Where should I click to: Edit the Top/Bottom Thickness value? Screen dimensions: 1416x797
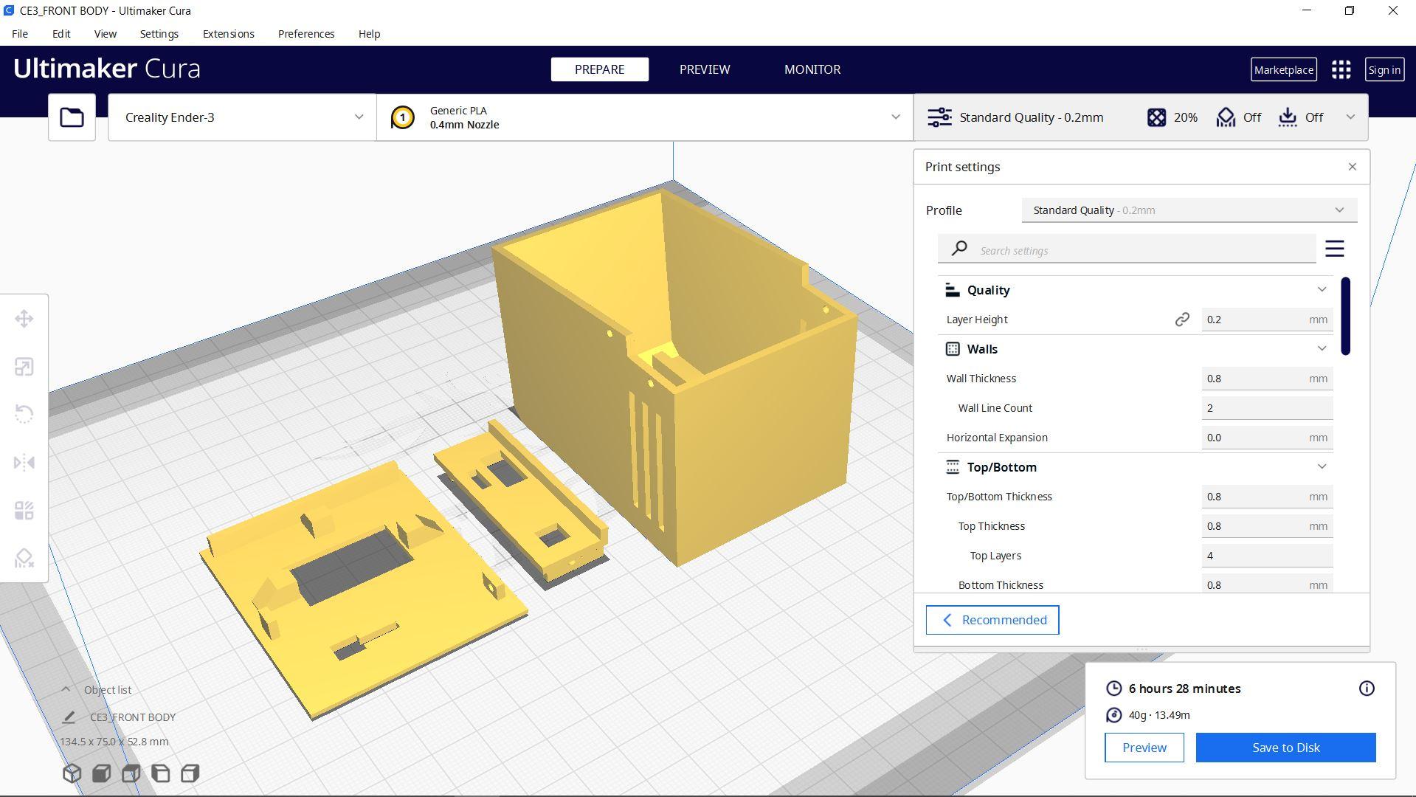1267,497
